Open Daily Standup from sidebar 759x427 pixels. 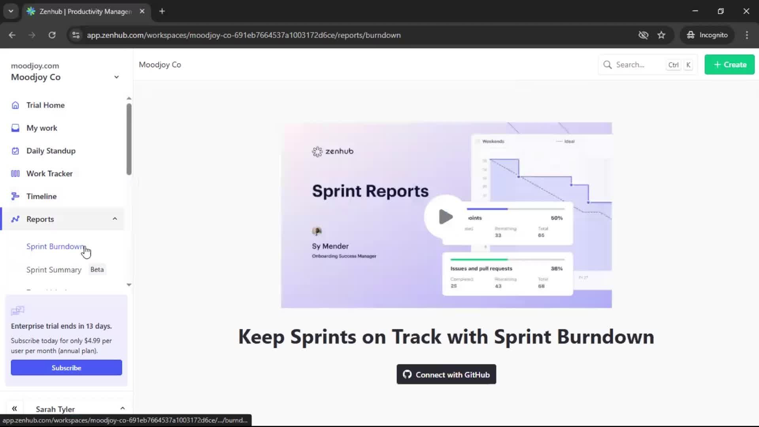pyautogui.click(x=51, y=151)
